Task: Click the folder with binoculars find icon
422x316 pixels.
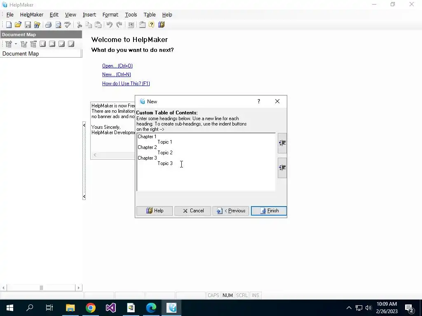Action: point(37,25)
